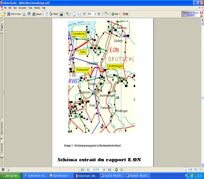Open the Pages side panel tab
This screenshot has width=204, height=179.
point(1,27)
